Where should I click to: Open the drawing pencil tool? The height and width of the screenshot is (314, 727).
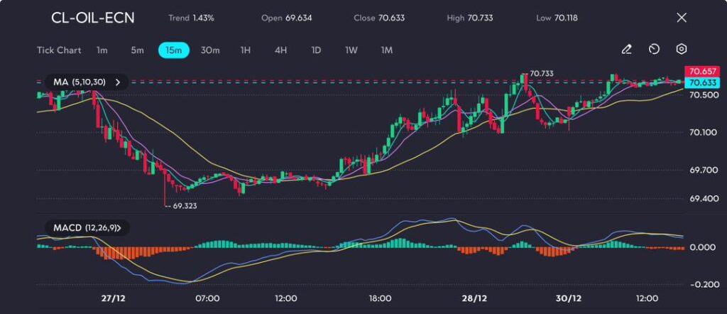626,49
